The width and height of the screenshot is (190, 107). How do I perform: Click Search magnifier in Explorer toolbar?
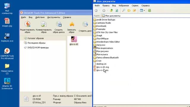123,10
